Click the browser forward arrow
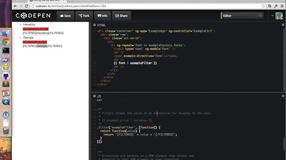Screen dimensions: 286x160 21,6
